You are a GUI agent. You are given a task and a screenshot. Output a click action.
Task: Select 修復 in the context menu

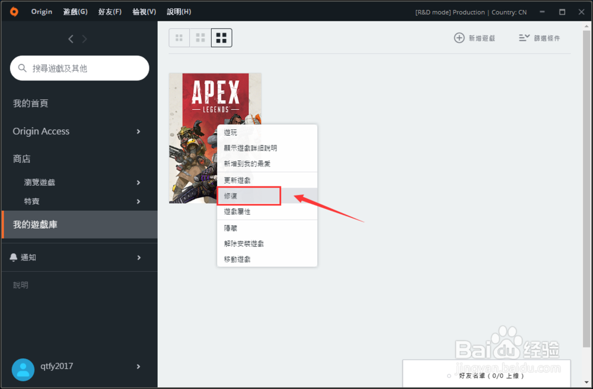pos(267,195)
